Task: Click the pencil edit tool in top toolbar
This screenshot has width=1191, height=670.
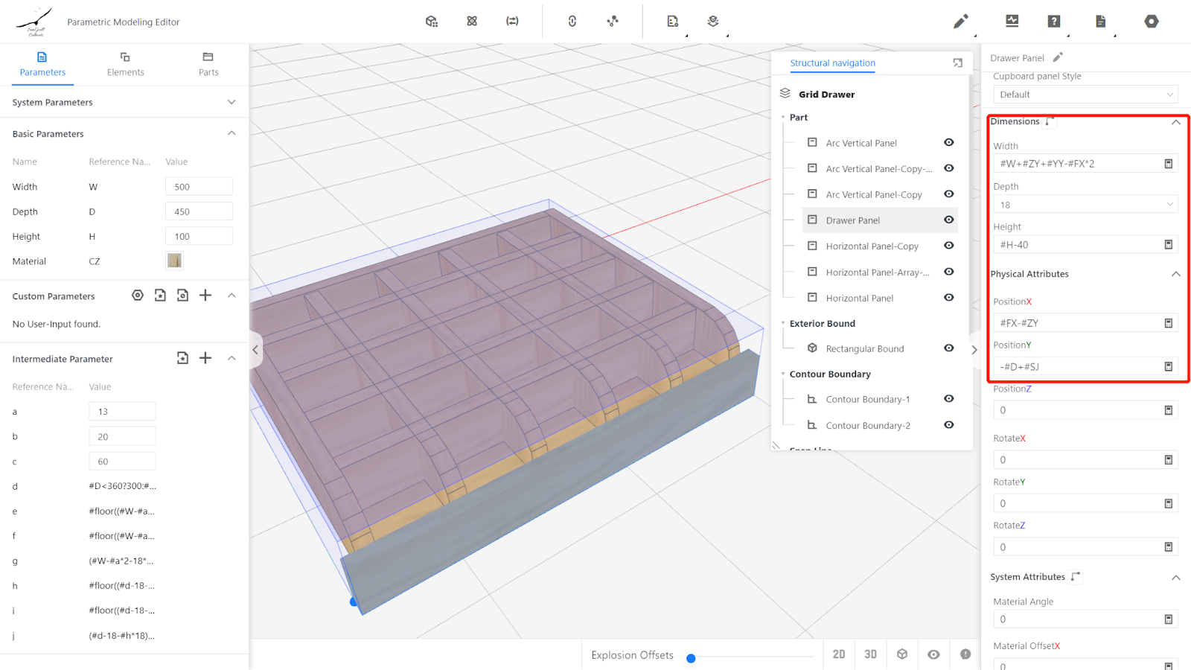Action: coord(960,22)
